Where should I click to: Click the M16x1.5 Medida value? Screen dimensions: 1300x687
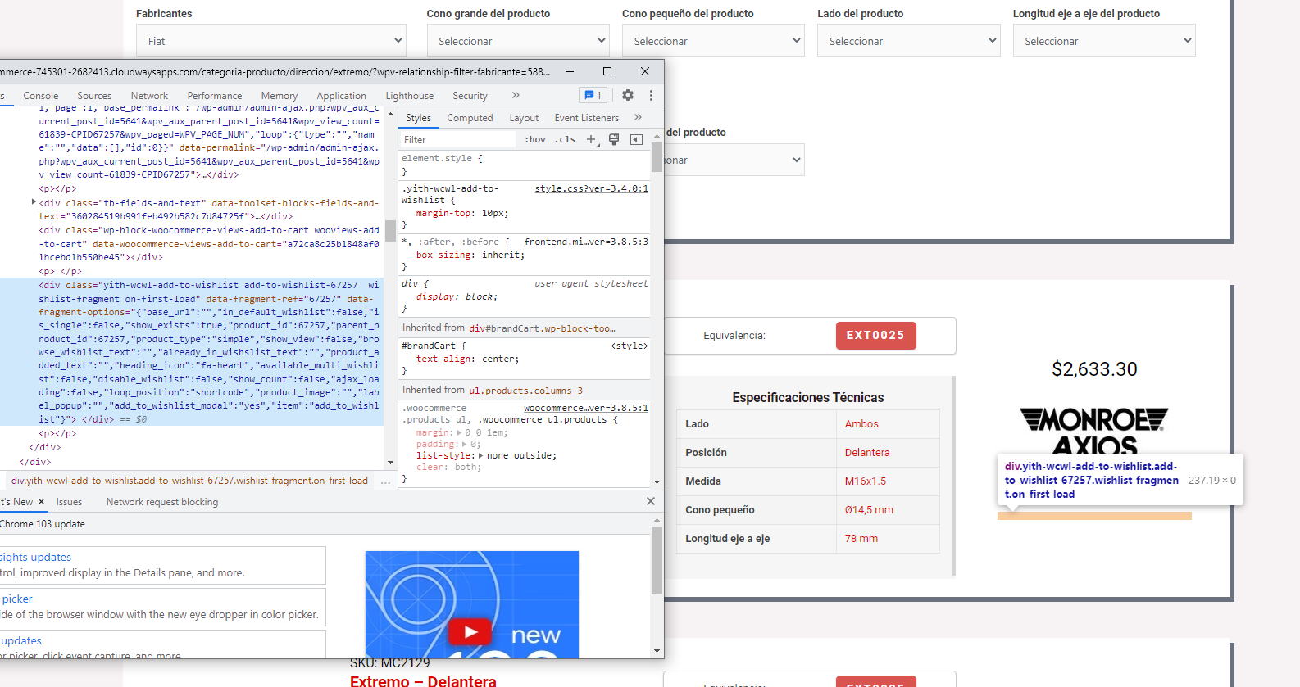pyautogui.click(x=866, y=481)
